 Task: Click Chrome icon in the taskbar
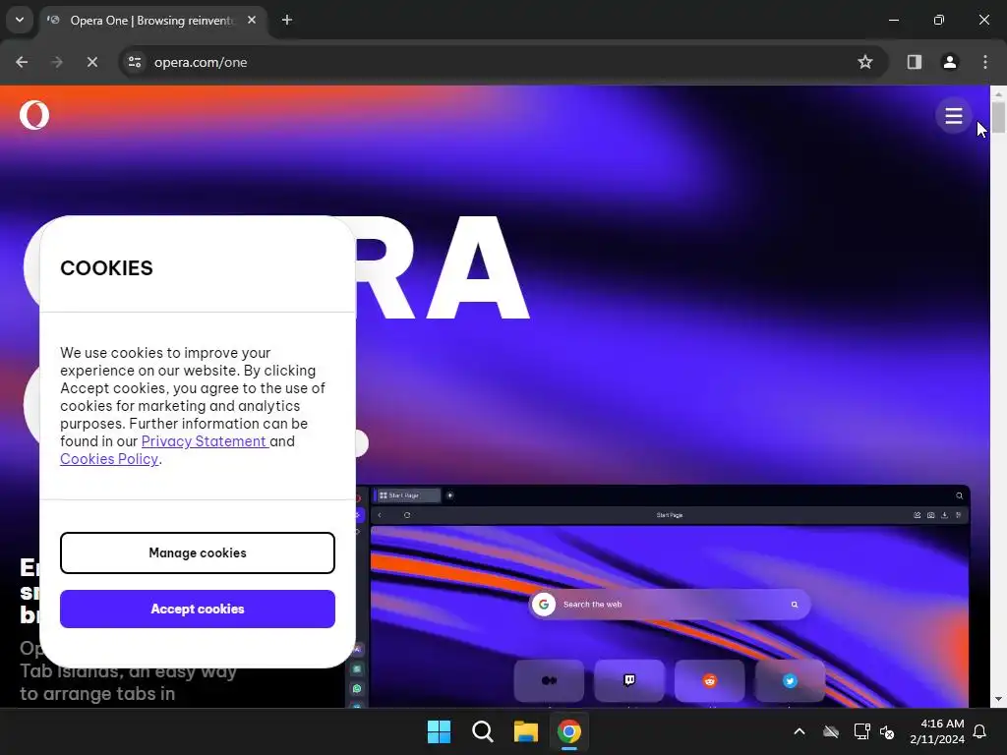tap(569, 731)
